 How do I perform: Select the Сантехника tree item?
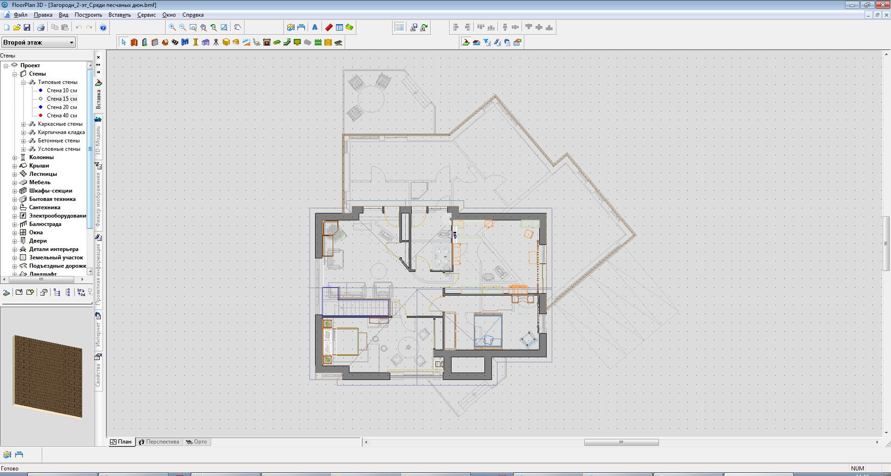45,207
